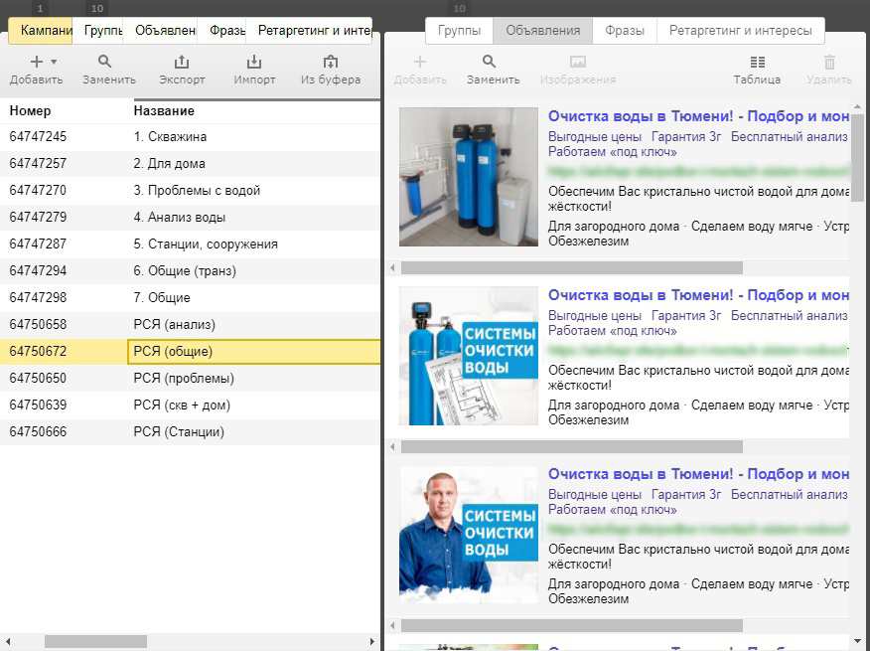Click the Импорт download icon
The height and width of the screenshot is (651, 870).
click(254, 62)
